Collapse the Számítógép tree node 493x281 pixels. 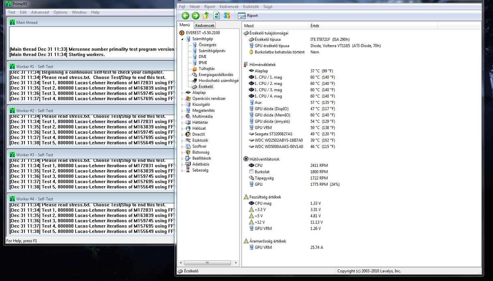pyautogui.click(x=182, y=39)
